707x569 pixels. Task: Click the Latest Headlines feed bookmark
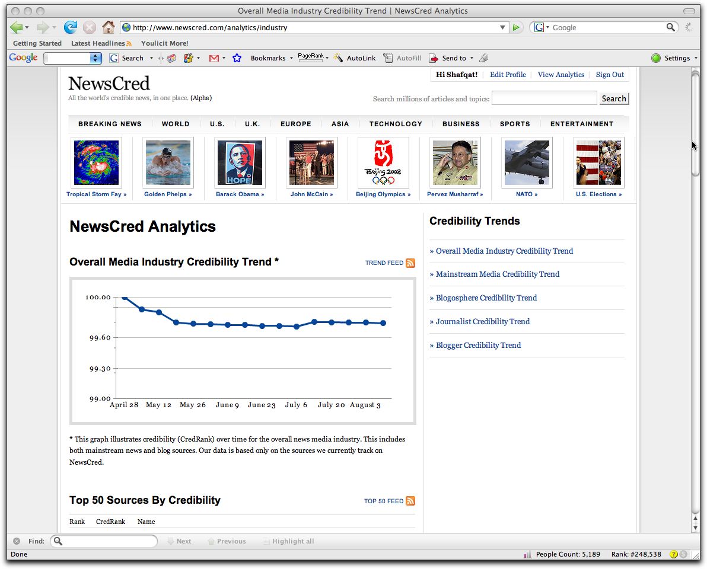tap(101, 43)
